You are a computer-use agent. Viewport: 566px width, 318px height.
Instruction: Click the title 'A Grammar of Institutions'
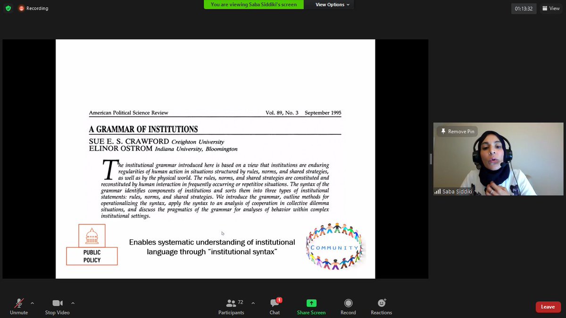(143, 130)
